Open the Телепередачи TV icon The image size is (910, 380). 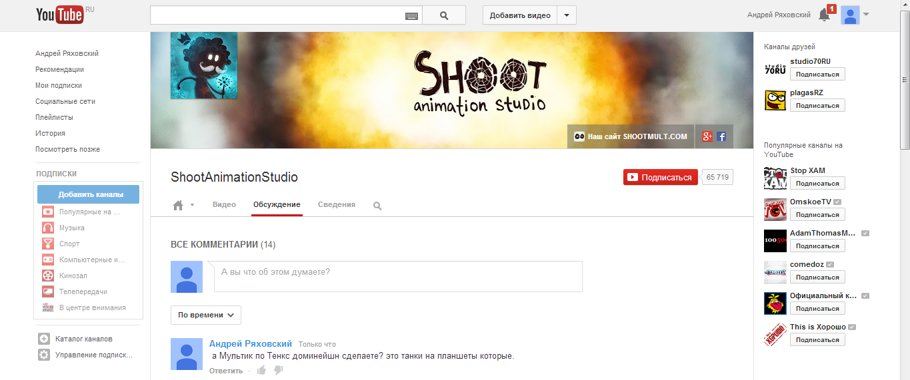48,291
